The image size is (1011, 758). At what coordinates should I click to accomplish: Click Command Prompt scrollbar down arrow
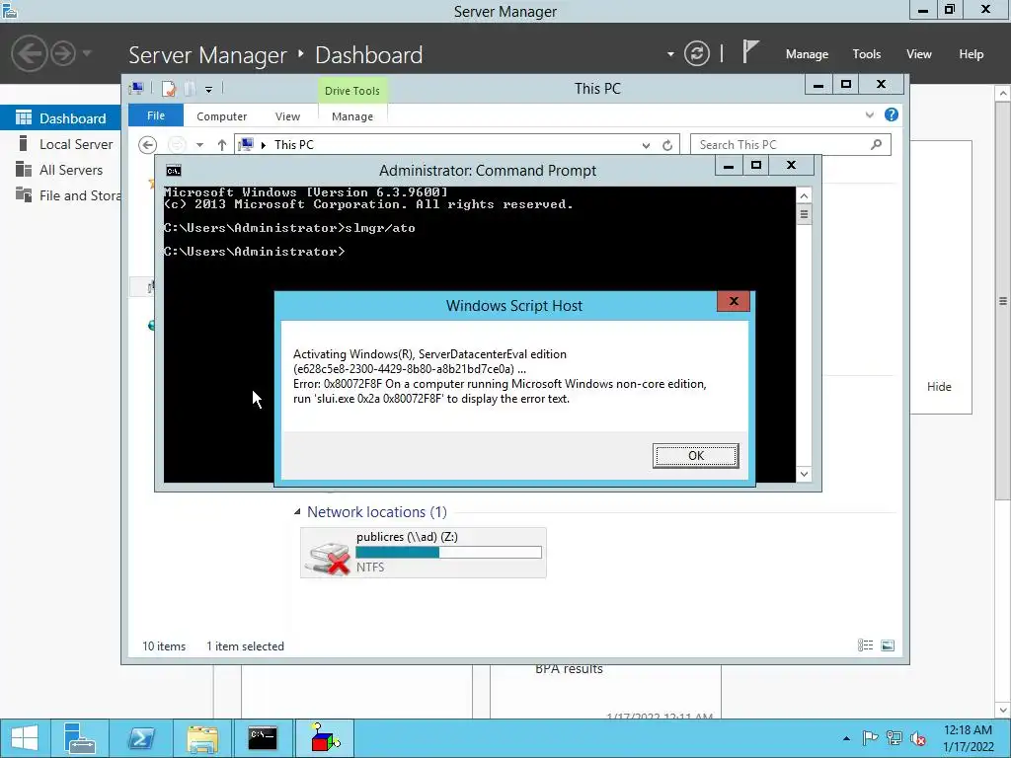tap(804, 474)
